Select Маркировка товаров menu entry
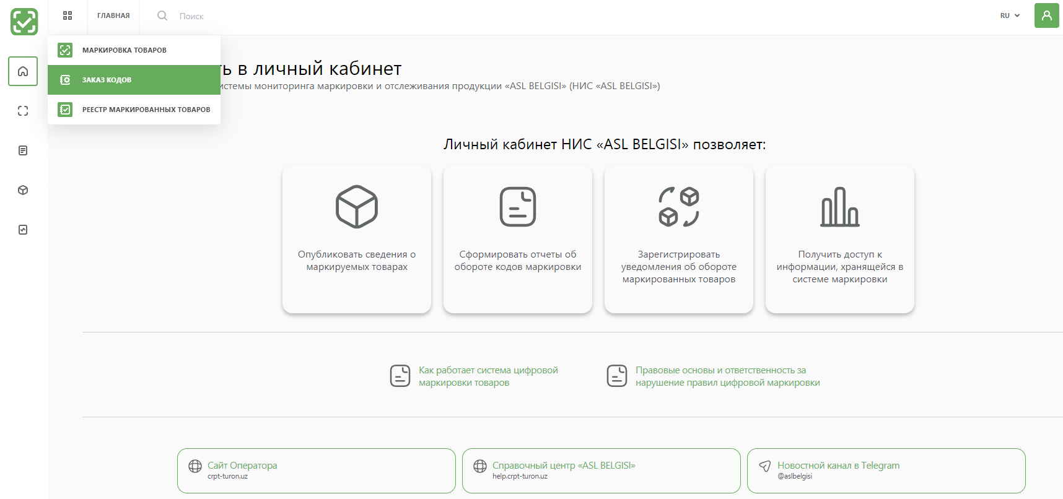This screenshot has width=1063, height=499. [134, 50]
